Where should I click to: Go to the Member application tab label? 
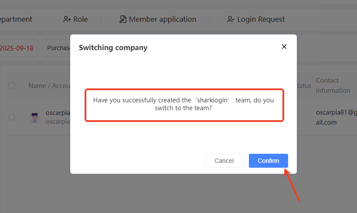(x=163, y=19)
